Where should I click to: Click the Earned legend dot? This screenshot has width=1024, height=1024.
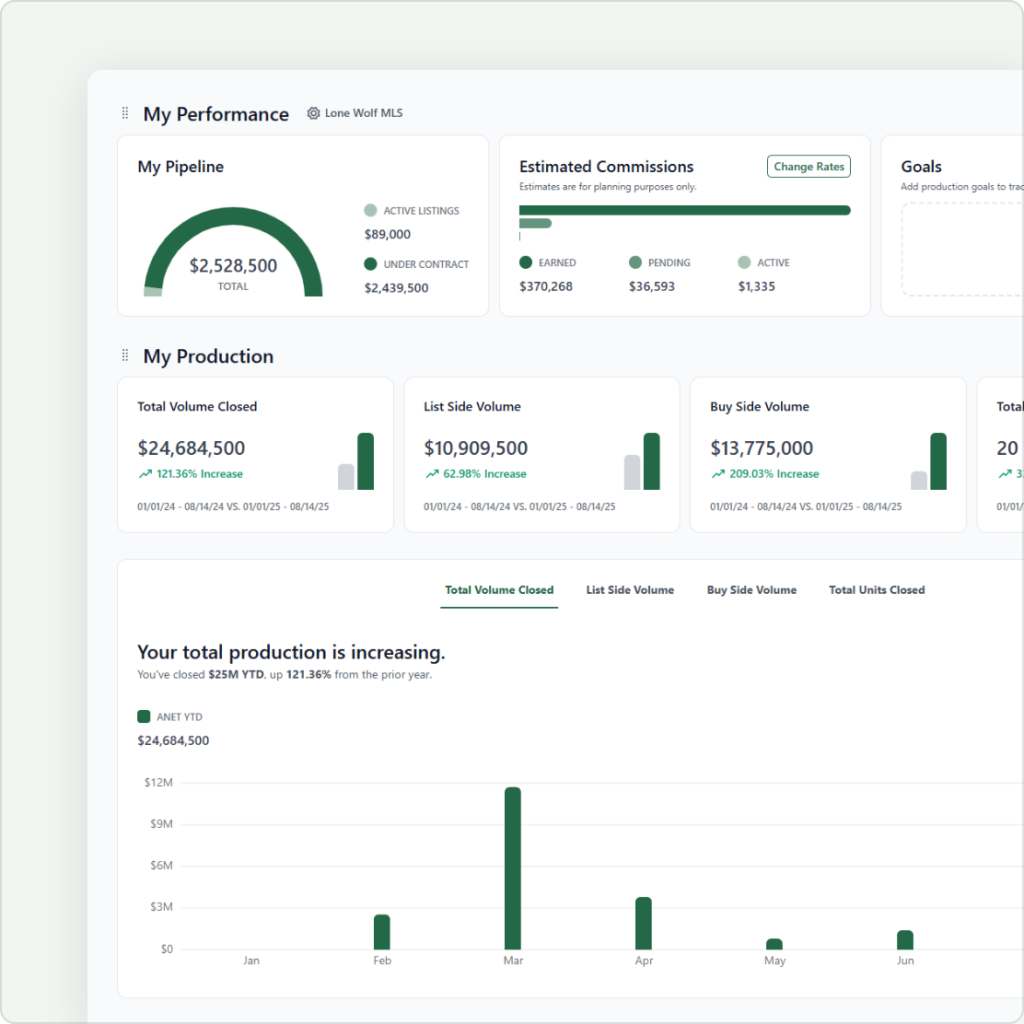pyautogui.click(x=526, y=262)
